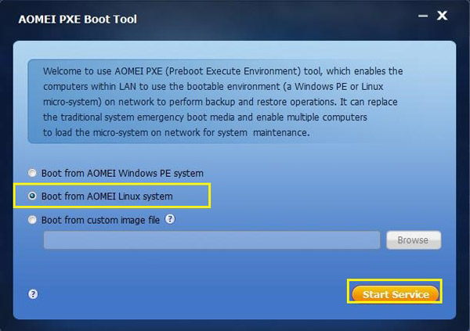Click the 'Boot from AOMEI Linux system' label
Viewport: 470px width, 331px height.
point(107,196)
